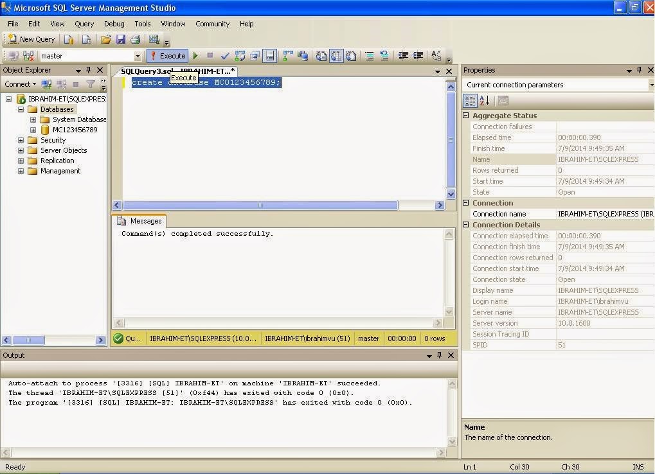
Task: Open the Tools menu
Action: 143,24
